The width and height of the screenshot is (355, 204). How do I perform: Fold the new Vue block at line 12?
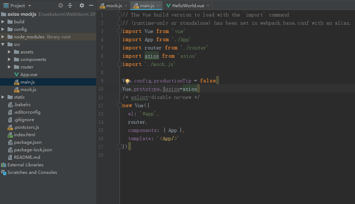120,105
